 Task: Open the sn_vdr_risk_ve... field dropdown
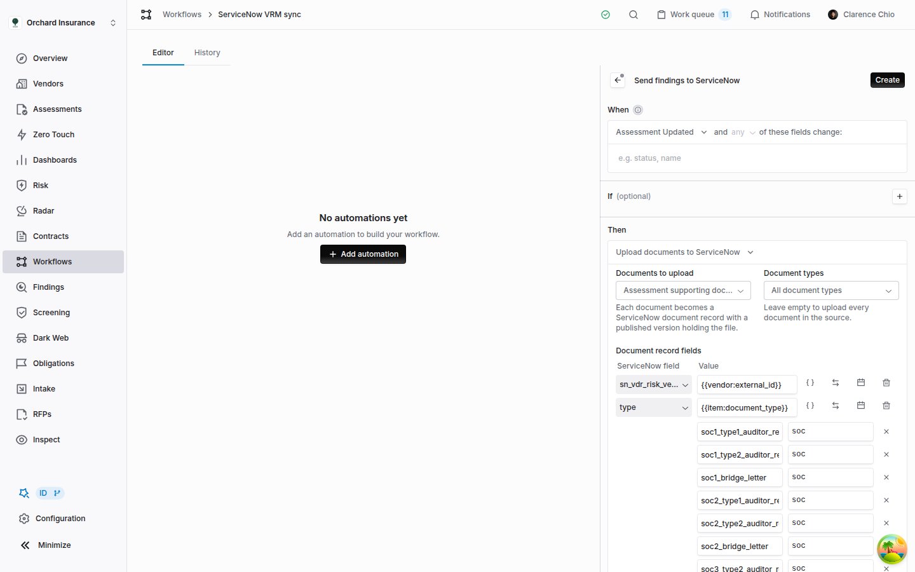(x=654, y=385)
